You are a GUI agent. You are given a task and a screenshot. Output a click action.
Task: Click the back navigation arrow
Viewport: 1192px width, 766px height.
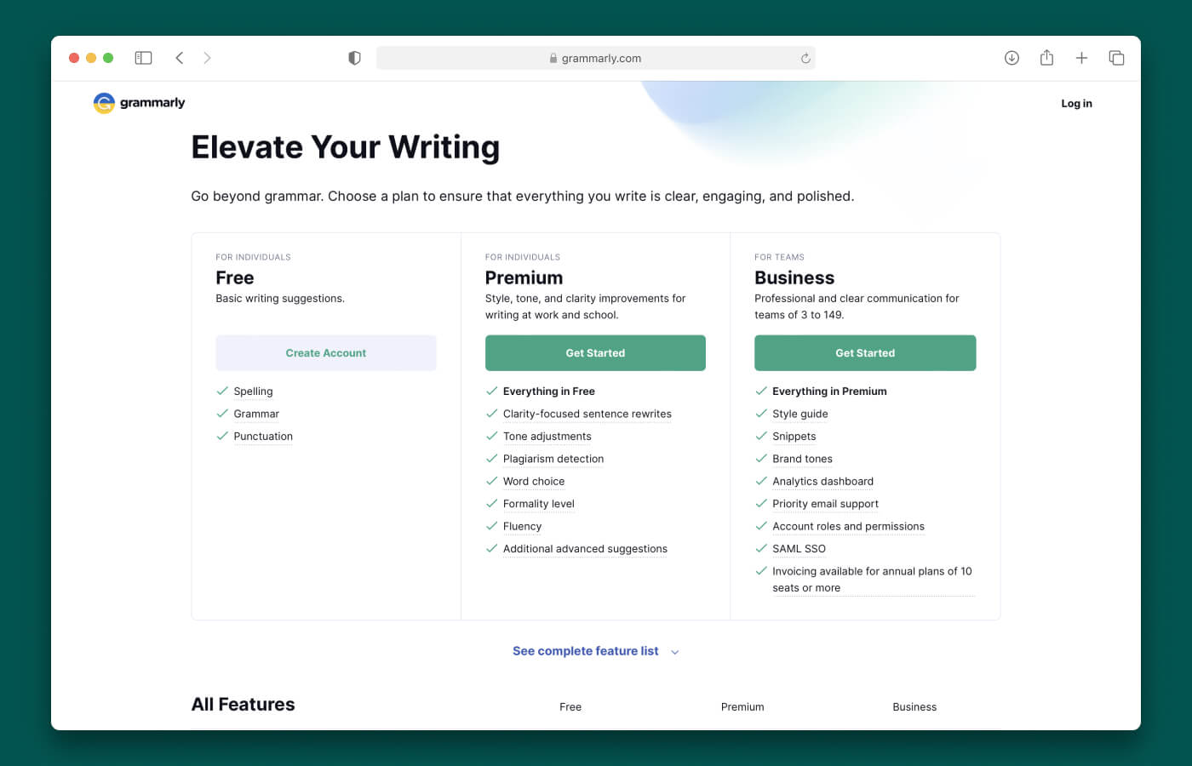[180, 58]
